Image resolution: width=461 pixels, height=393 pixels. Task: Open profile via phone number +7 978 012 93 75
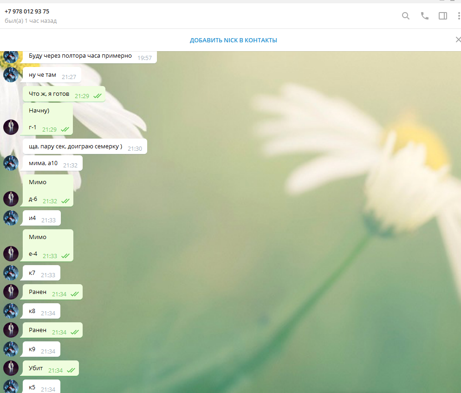tap(27, 12)
